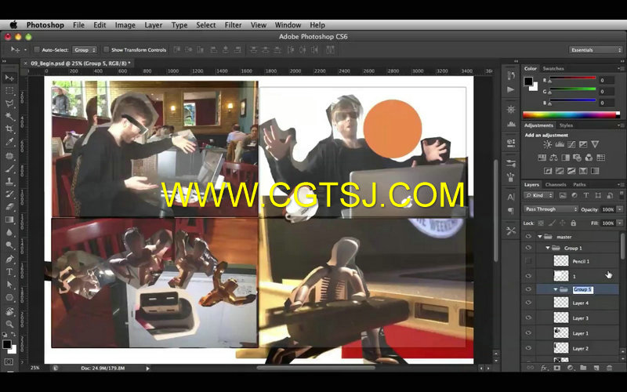Pick a color from the spectrum ramp
The image size is (627, 392).
point(571,114)
